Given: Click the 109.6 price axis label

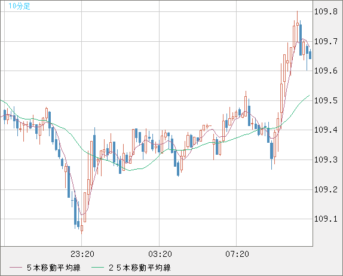Looking at the screenshot, I should [x=326, y=70].
